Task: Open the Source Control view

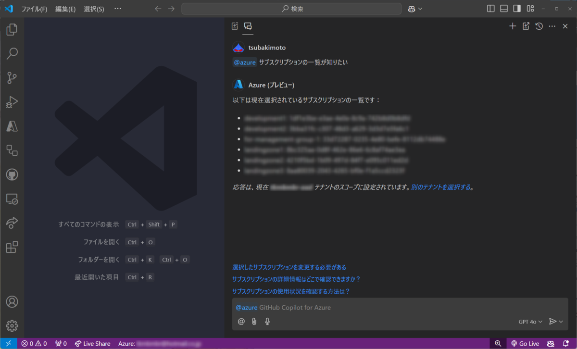Action: [12, 78]
